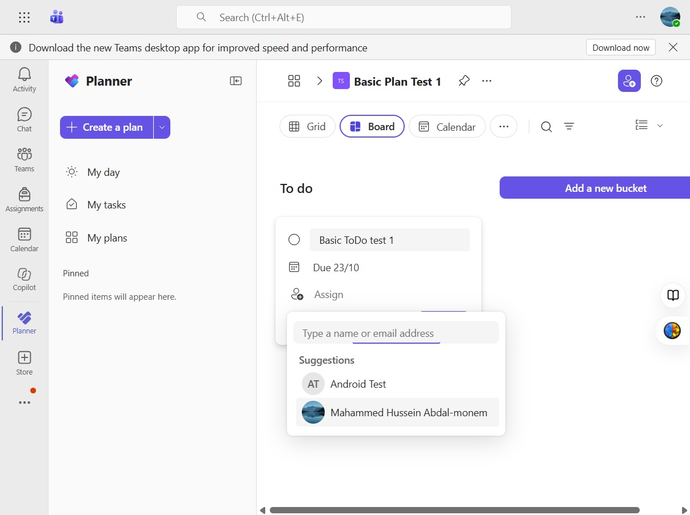The width and height of the screenshot is (690, 515).
Task: Set the Due 23/10 date field
Action: coord(336,267)
